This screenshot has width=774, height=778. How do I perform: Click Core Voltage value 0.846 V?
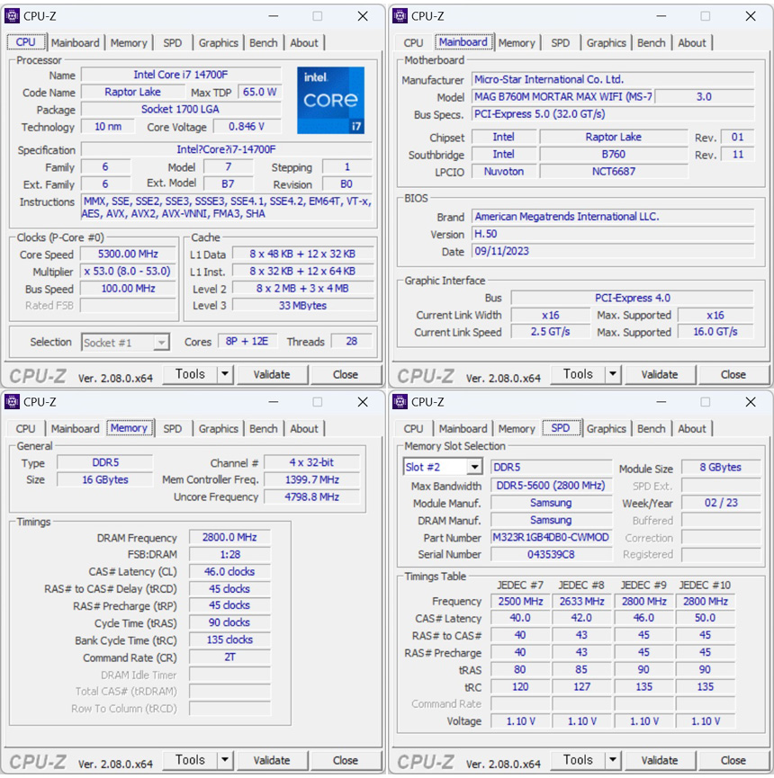[247, 127]
